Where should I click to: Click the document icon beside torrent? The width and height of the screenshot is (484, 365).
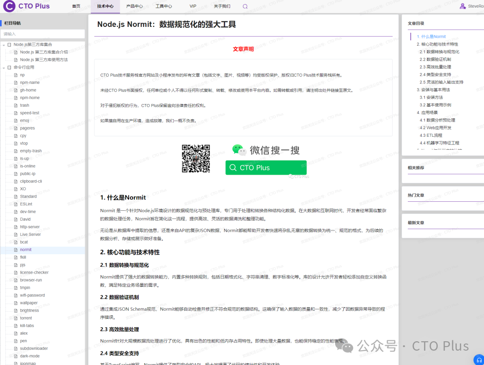tap(16, 318)
